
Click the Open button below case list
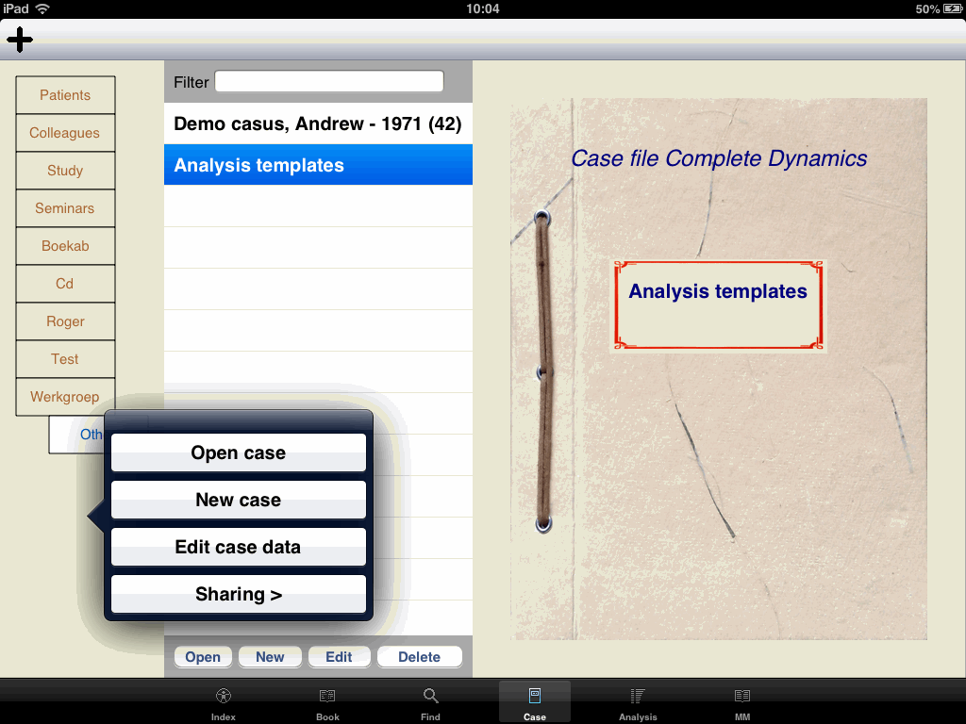203,657
